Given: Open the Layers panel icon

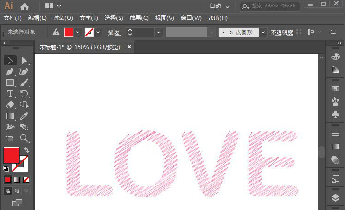Looking at the screenshot, I should (x=335, y=197).
